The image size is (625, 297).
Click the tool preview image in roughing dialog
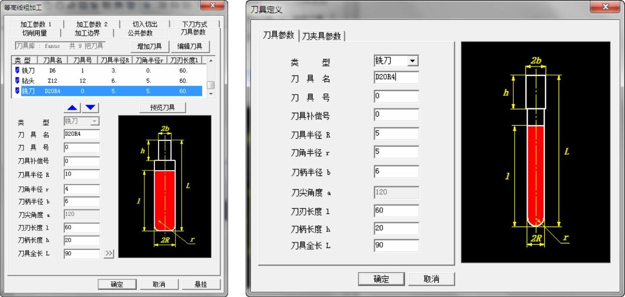[x=165, y=186]
